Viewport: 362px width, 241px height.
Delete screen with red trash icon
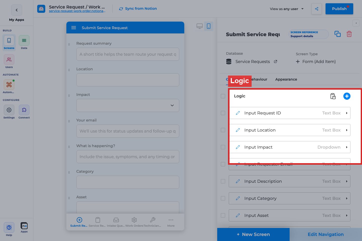(x=349, y=34)
